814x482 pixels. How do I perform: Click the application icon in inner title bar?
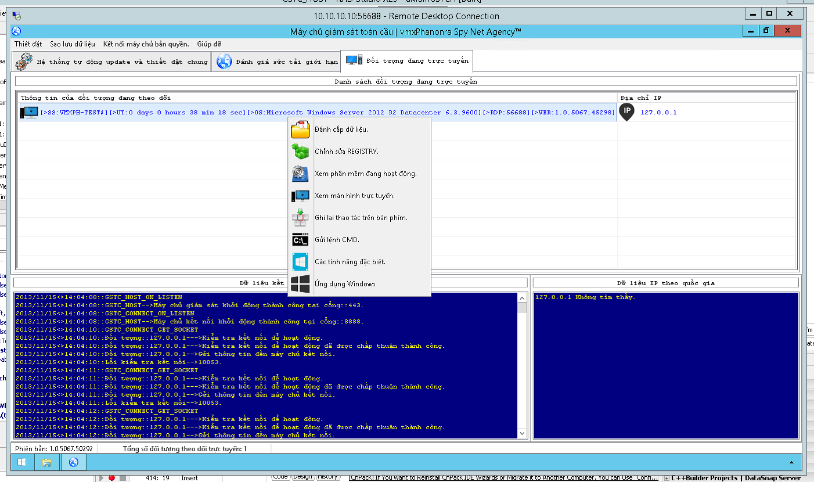(x=16, y=31)
